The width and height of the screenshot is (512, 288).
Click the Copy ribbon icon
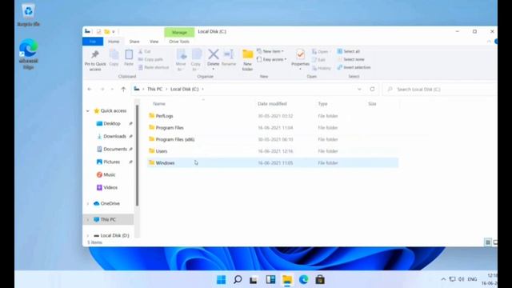(x=114, y=54)
